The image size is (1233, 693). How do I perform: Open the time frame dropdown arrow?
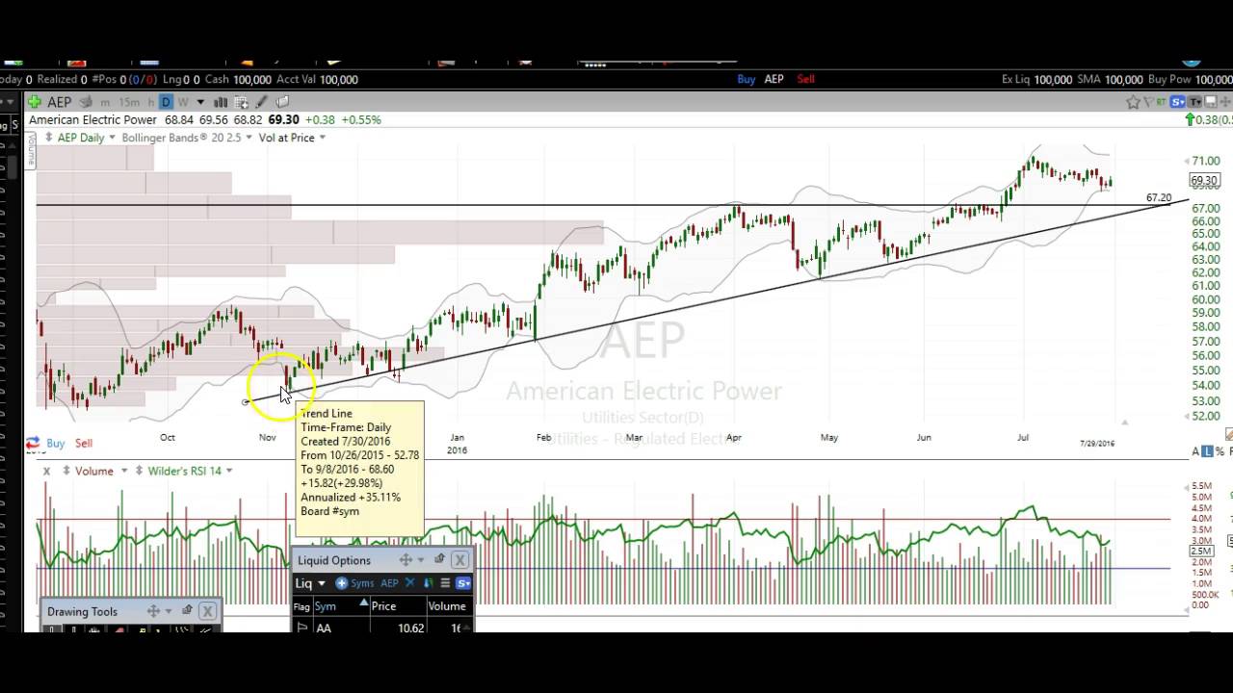pos(200,102)
